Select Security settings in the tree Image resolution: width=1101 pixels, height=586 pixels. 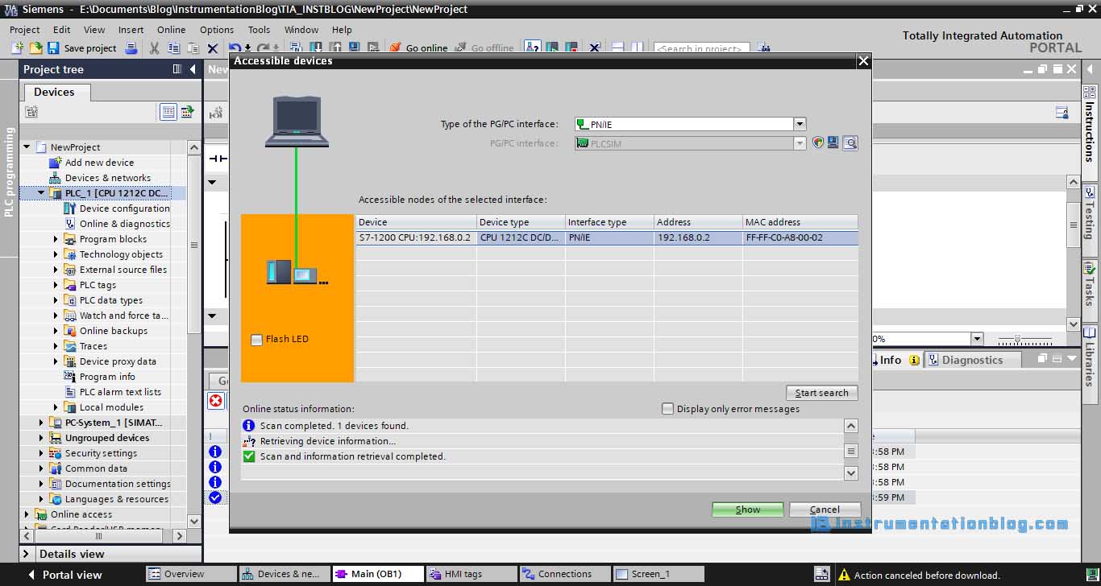[x=101, y=453]
